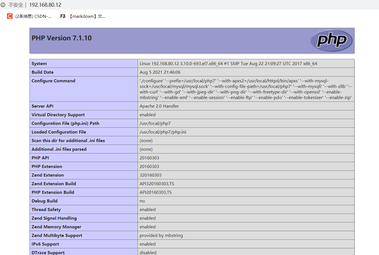Click Scan this dir for additional .ini files

68,140
